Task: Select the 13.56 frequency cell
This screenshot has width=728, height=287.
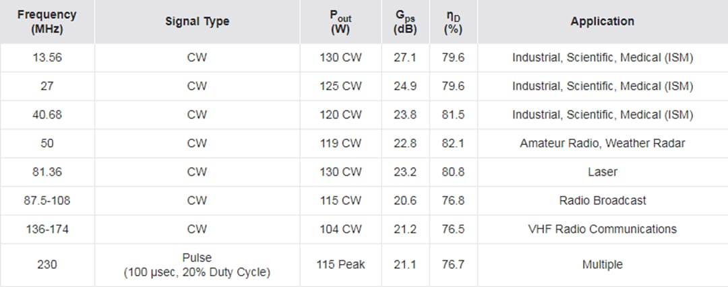Action: coord(47,58)
